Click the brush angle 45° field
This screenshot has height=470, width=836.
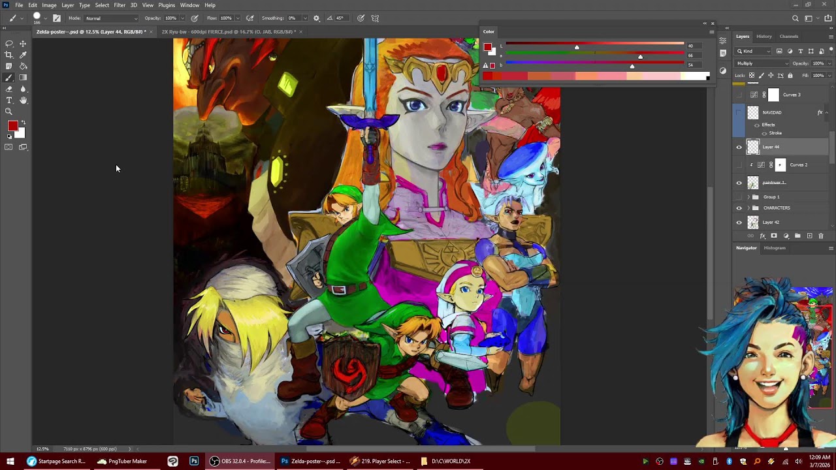point(341,18)
